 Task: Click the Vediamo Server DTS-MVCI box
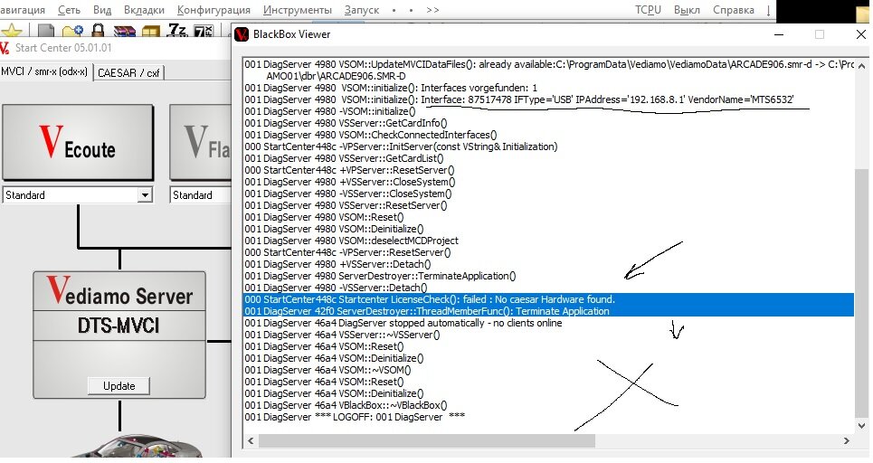click(119, 335)
